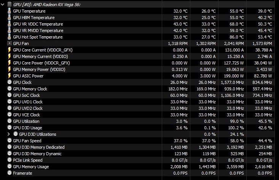Screen dimensions: 279x180
Task: Click the 2,041 RPM fan maximum value
Action: coord(234,43)
